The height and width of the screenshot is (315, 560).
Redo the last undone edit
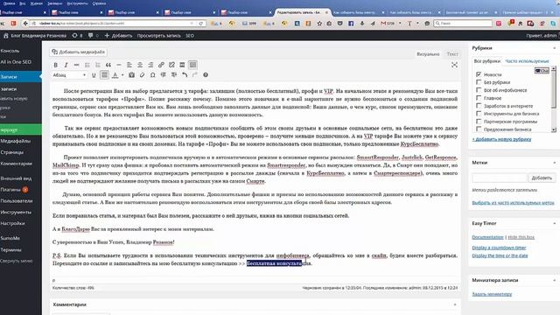(195, 75)
